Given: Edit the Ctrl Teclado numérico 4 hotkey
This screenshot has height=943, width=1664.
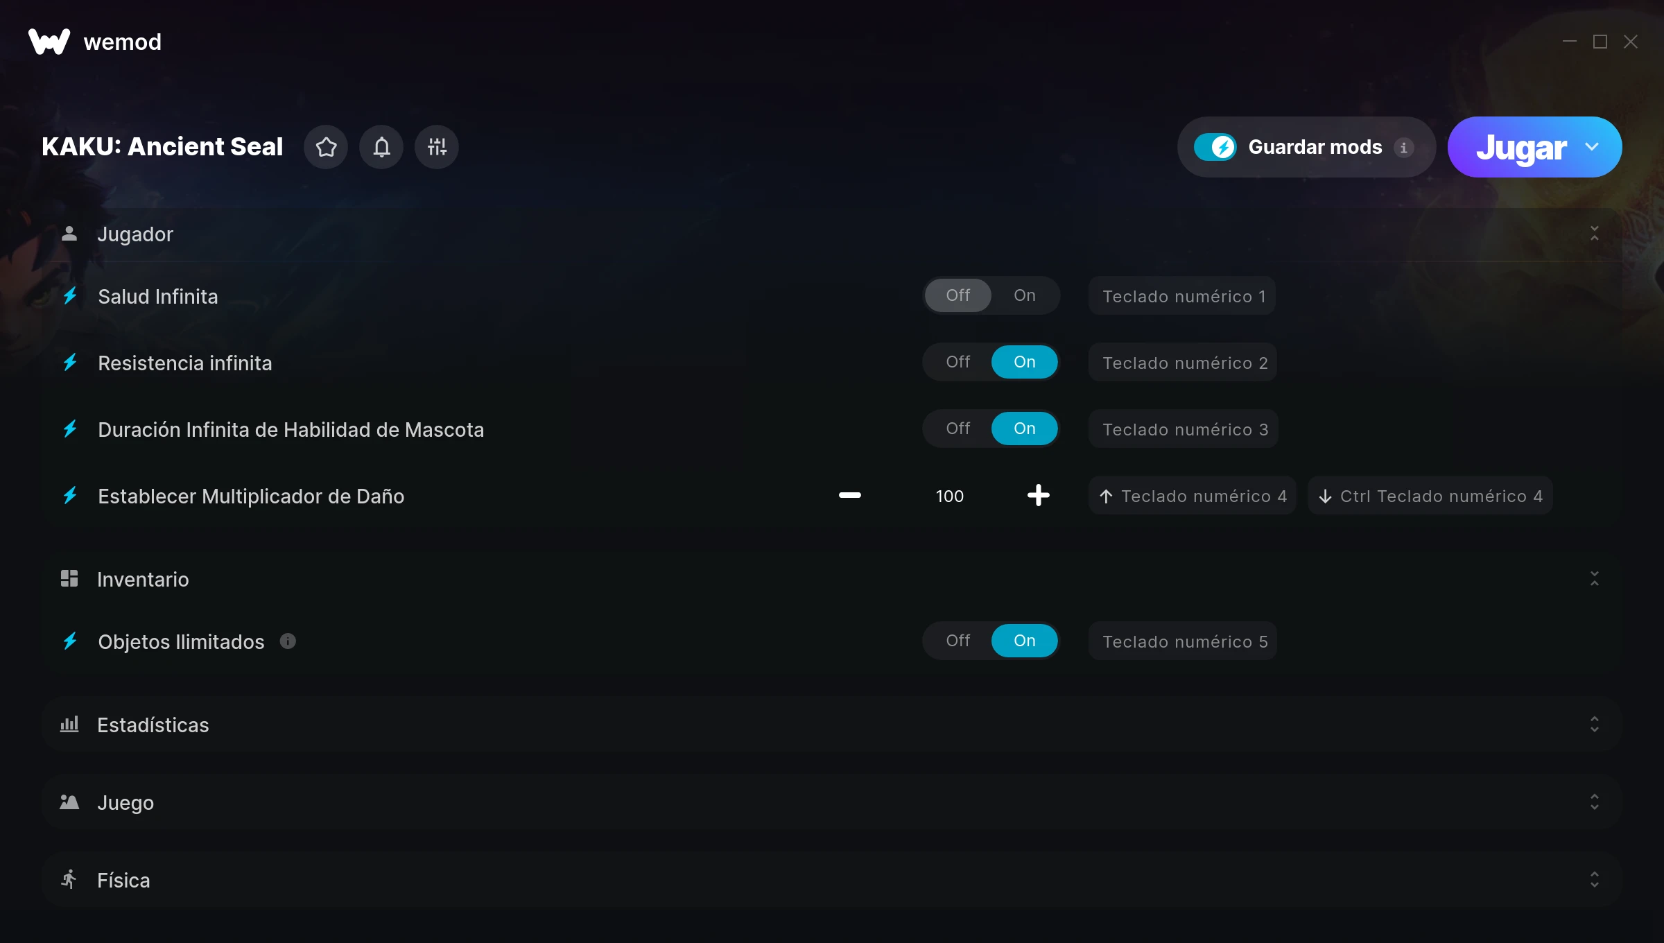Looking at the screenshot, I should click(x=1430, y=496).
